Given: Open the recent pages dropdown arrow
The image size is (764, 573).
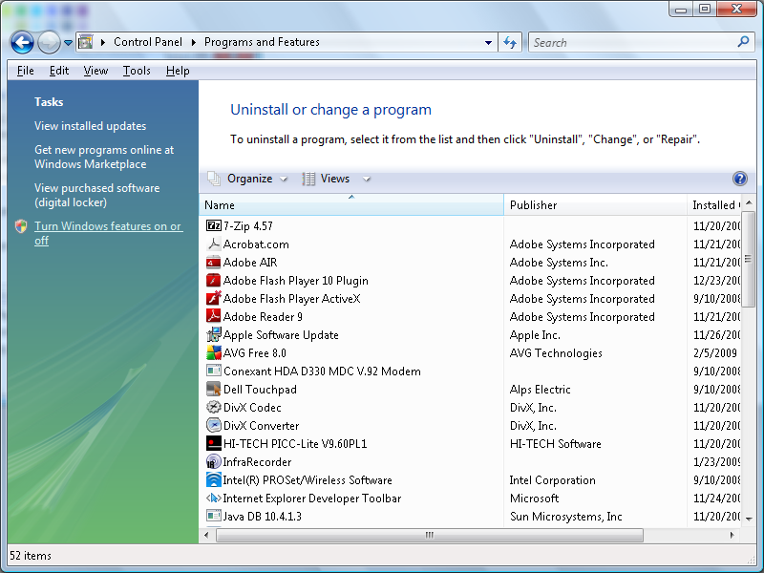Looking at the screenshot, I should 68,43.
